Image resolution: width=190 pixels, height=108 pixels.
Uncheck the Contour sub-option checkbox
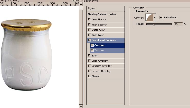coord(92,45)
